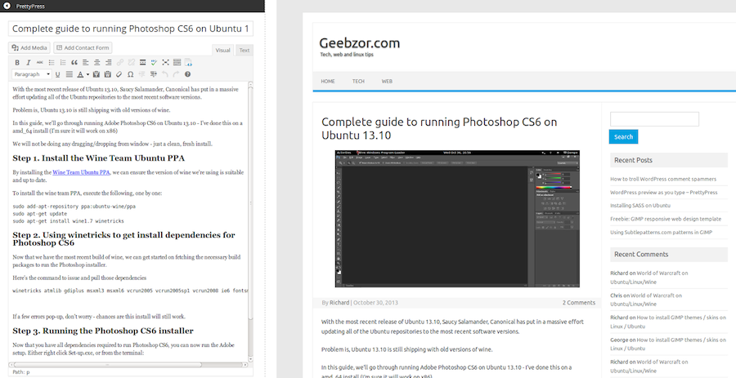Insert a numbered list
The width and height of the screenshot is (736, 378).
[63, 62]
